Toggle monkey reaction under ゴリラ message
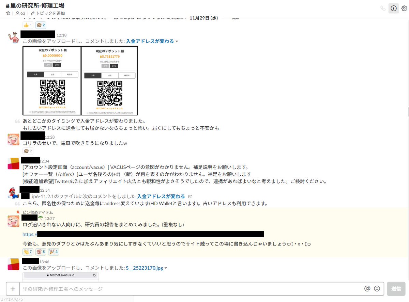Viewport: 409px width, 302px height. point(28,151)
